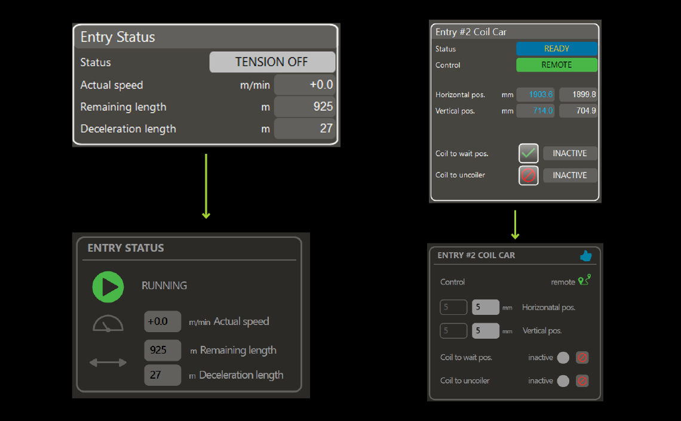Click prohibit icon left of uncoiler INACTIVE button

[529, 175]
